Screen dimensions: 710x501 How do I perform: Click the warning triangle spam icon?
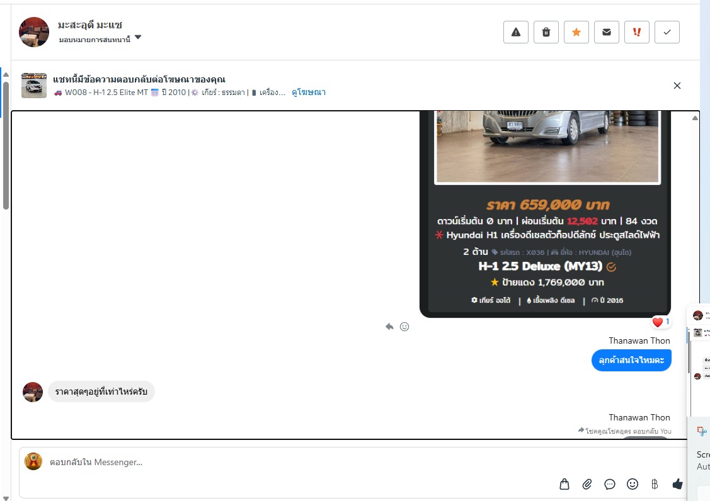pyautogui.click(x=516, y=32)
